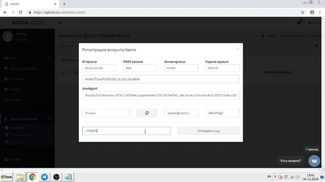The height and width of the screenshot is (182, 325).
Task: Open the VK chat widget icon
Action: coord(314,161)
